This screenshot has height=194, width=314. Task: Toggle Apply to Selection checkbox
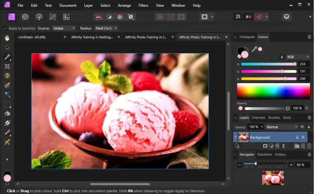(x=5, y=29)
